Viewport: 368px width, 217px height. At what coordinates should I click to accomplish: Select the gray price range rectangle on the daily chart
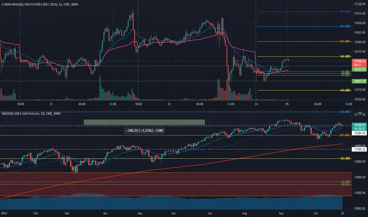coord(144,122)
